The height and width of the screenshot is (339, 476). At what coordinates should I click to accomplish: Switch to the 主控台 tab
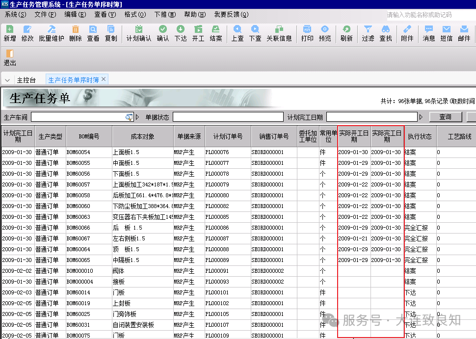(x=26, y=80)
